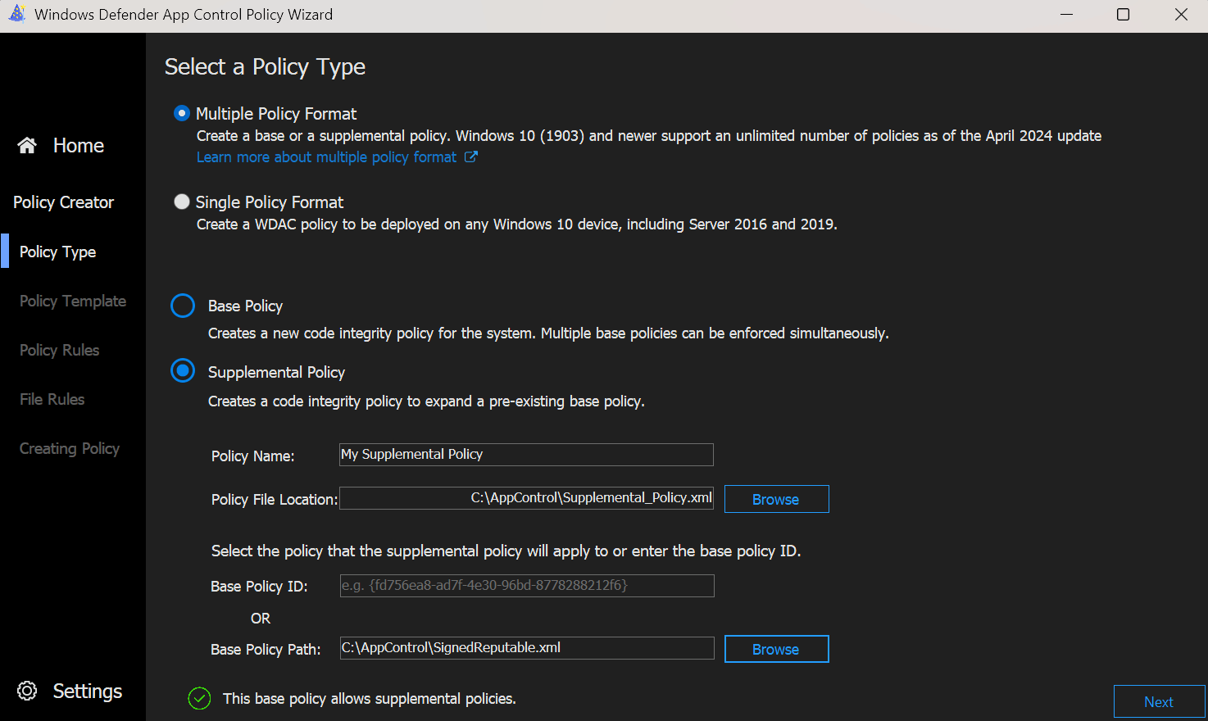Viewport: 1208px width, 721px height.
Task: Choose the Base Policy option
Action: pos(183,306)
